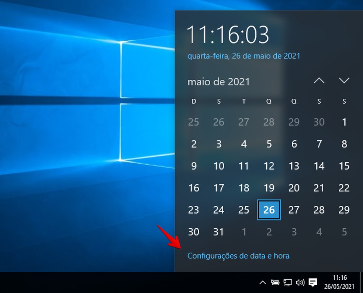Select today's date 26 in calendar
Viewport: 363px width, 293px height.
tap(269, 210)
